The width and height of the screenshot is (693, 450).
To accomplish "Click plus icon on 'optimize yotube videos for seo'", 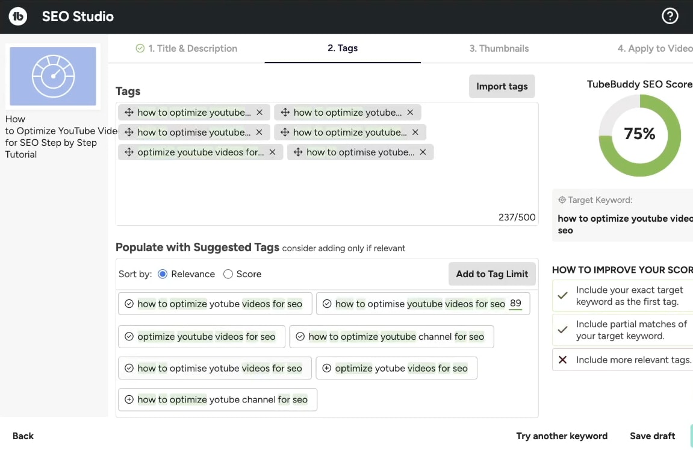I will point(326,368).
